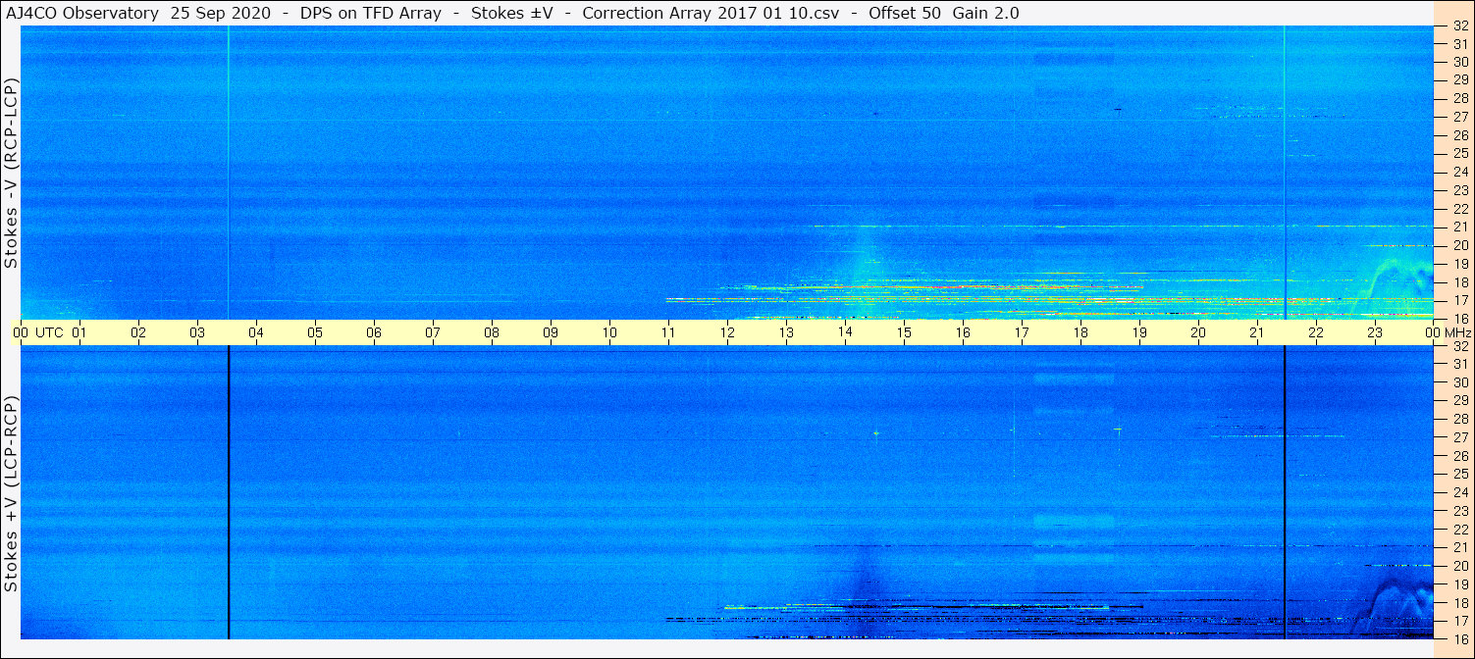Click the 'MHz' unit label on time axis
The height and width of the screenshot is (659, 1475).
point(1456,332)
